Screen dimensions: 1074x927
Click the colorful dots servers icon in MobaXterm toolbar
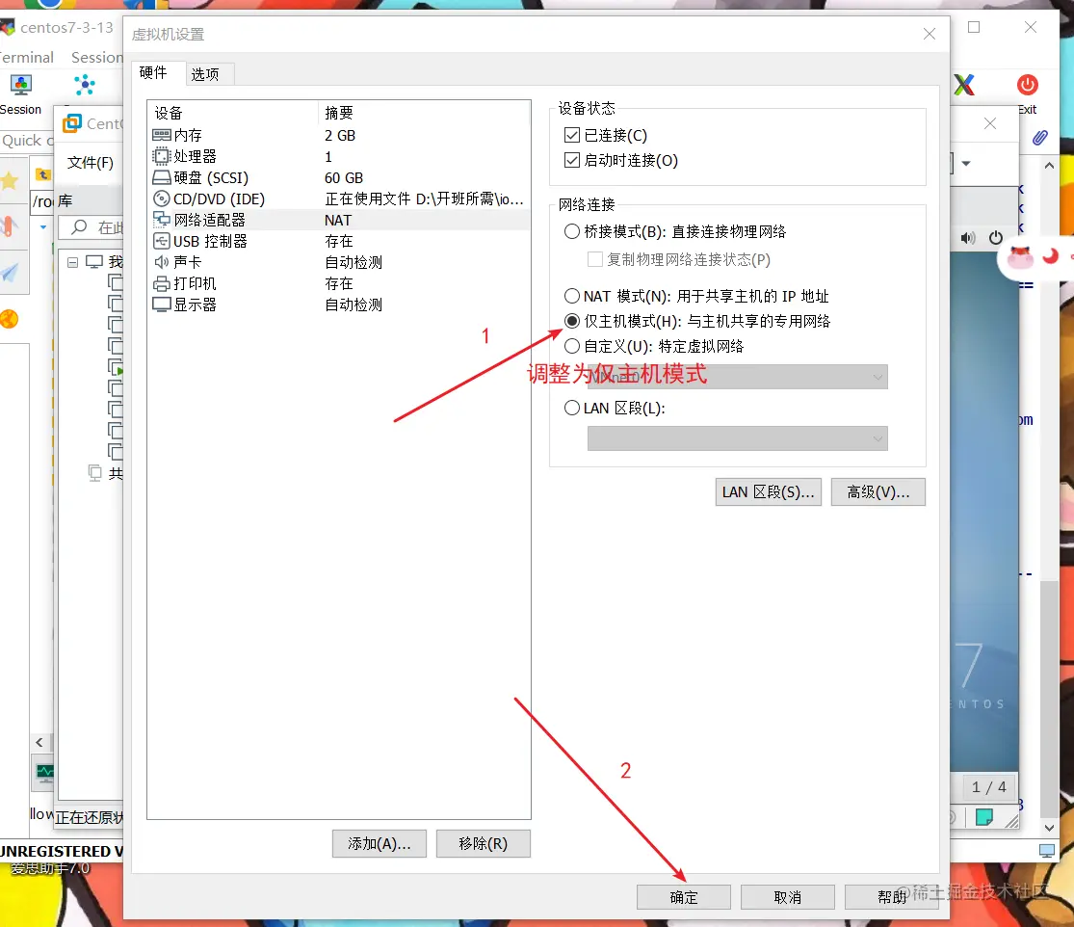tap(84, 85)
